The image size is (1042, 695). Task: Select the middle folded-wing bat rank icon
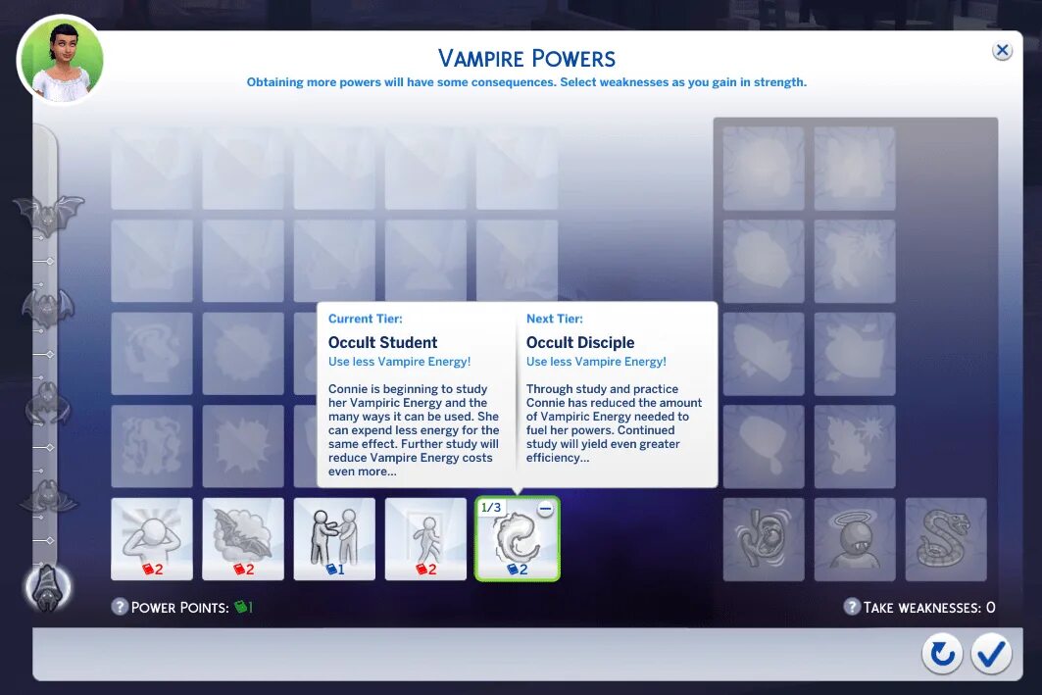coord(48,403)
